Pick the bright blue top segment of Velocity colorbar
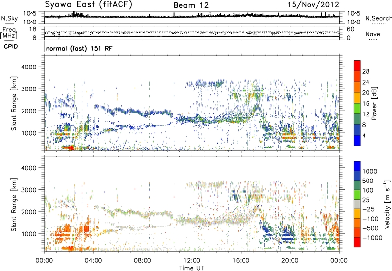This screenshot has width=392, height=271. 357,166
